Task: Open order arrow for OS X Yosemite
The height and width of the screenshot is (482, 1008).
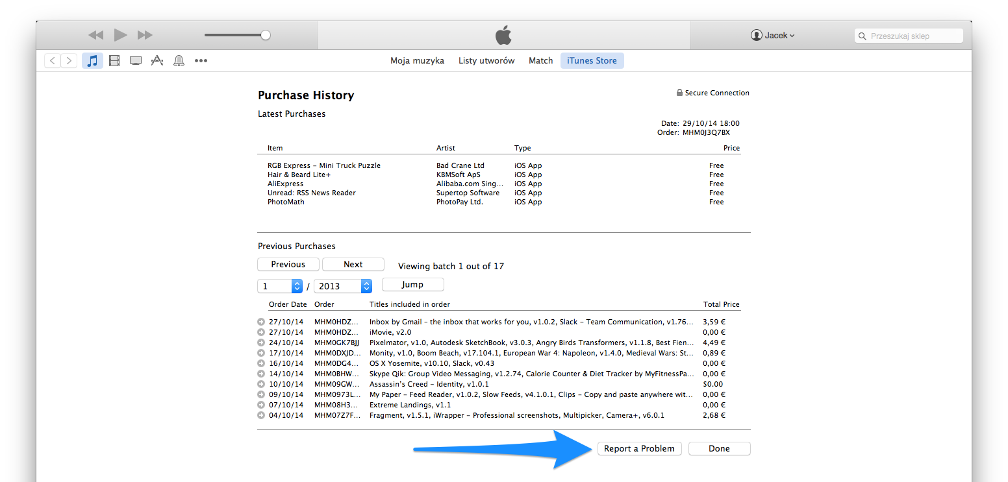Action: pyautogui.click(x=261, y=363)
